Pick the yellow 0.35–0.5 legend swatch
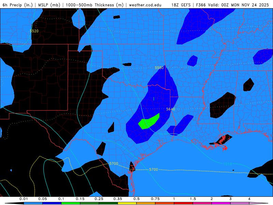The width and height of the screenshot is (273, 205). click(127, 203)
